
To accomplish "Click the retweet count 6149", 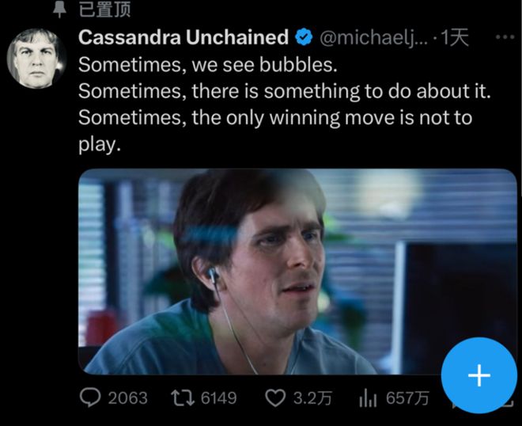I will coord(218,397).
